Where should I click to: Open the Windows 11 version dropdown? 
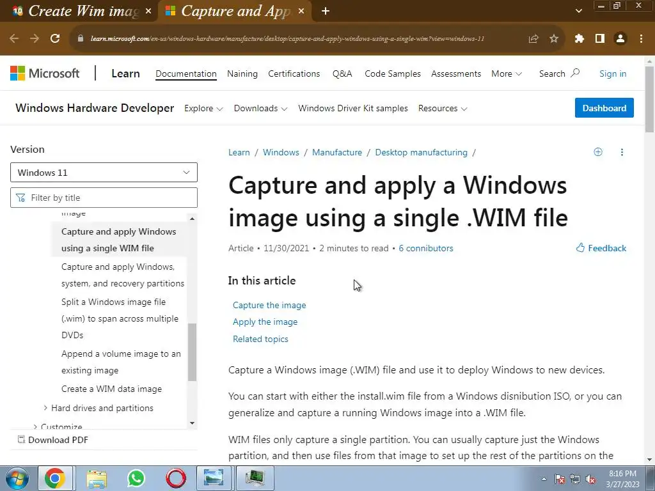(x=104, y=173)
